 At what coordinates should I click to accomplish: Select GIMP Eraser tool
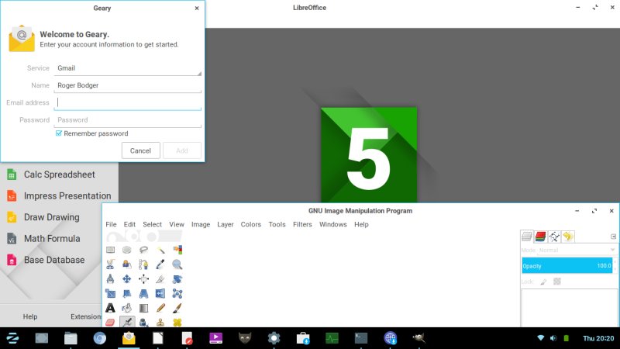pyautogui.click(x=110, y=322)
